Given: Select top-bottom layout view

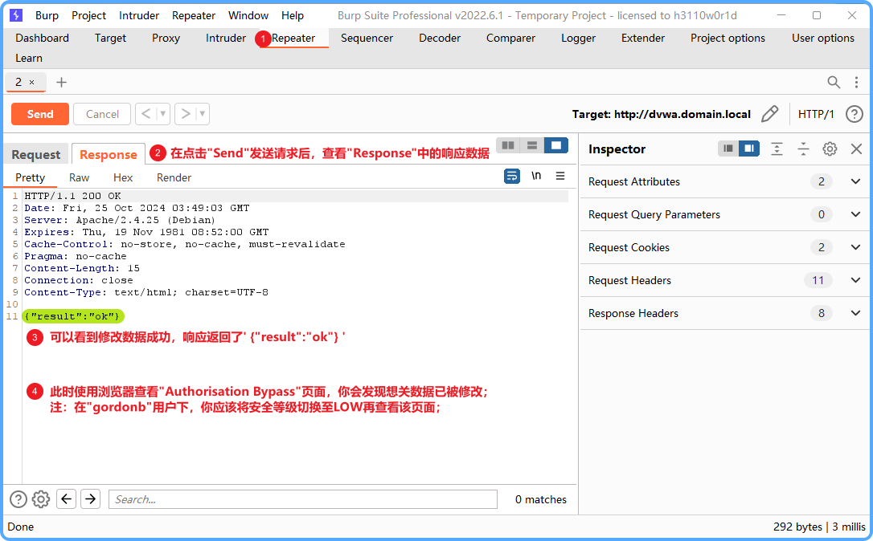Looking at the screenshot, I should point(531,145).
